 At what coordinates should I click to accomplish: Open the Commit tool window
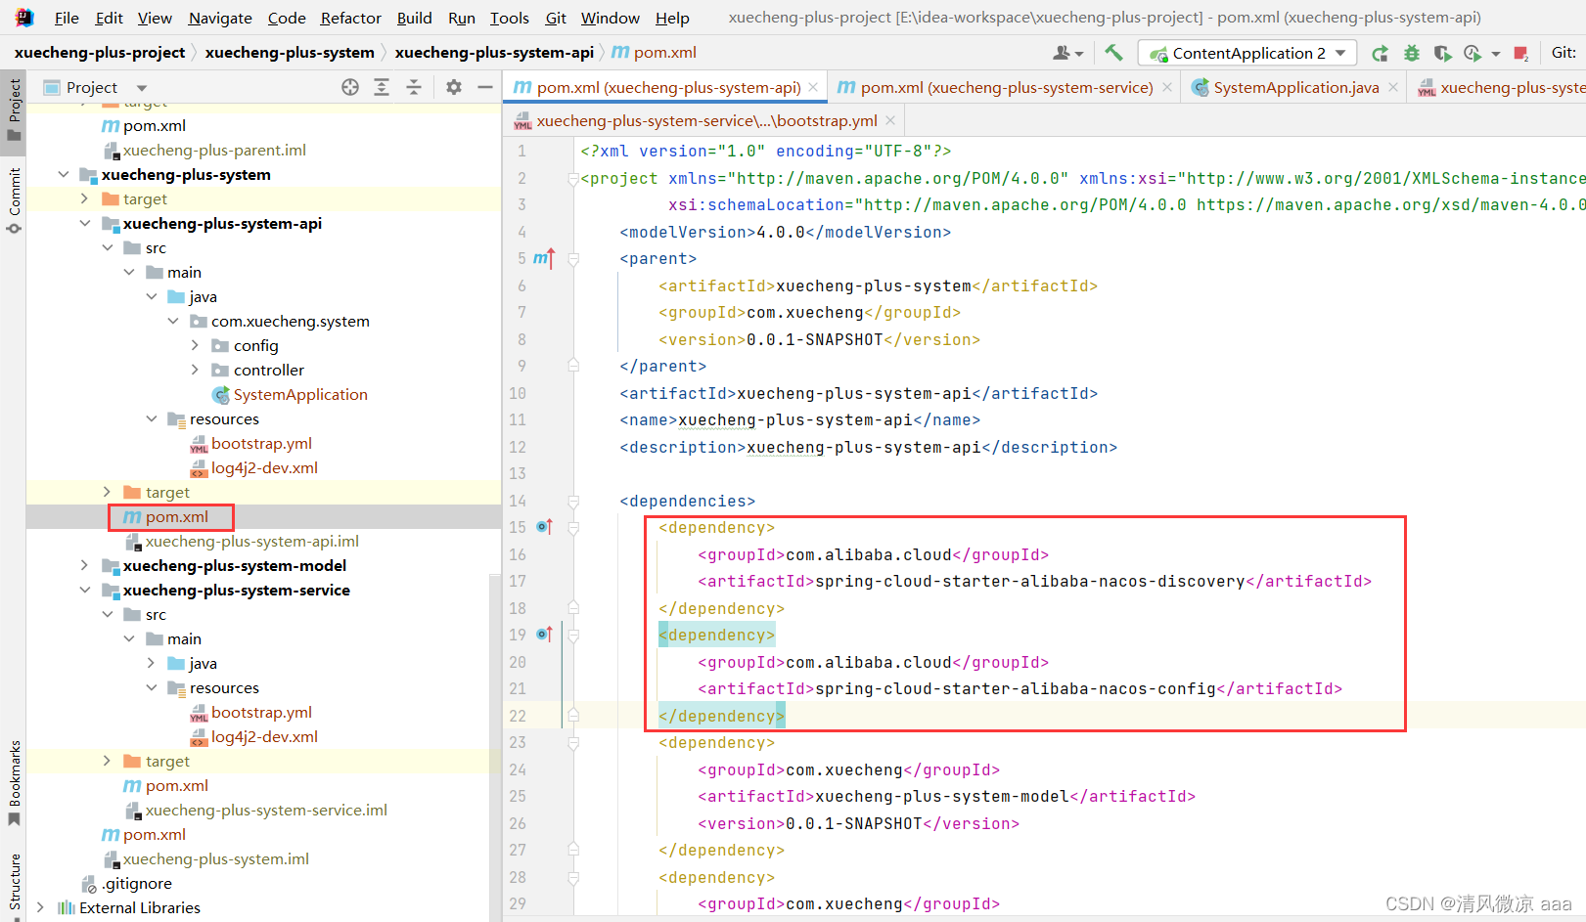(x=14, y=200)
